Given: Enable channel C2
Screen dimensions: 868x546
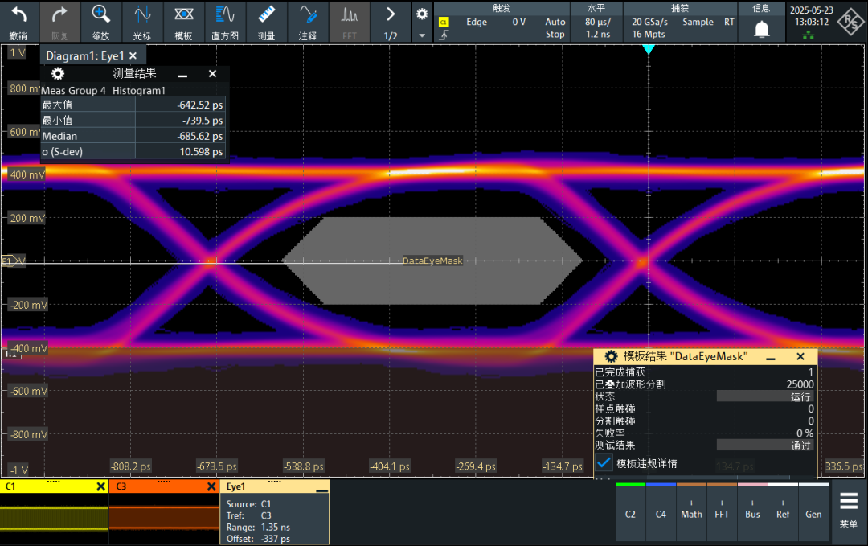Looking at the screenshot, I should [x=630, y=513].
